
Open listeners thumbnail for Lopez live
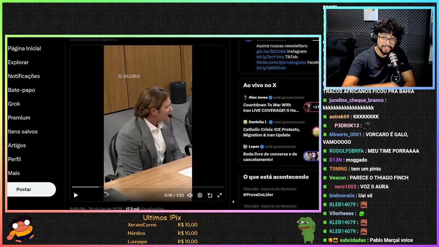click(311, 156)
